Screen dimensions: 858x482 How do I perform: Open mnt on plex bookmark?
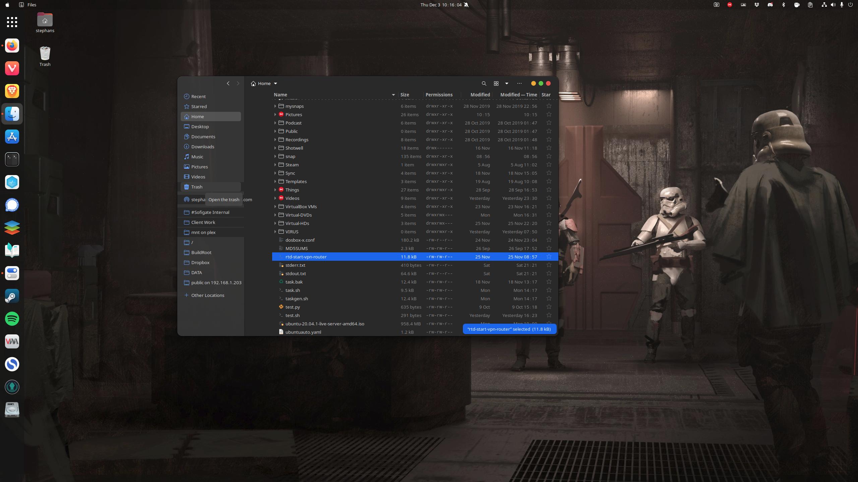(x=211, y=232)
